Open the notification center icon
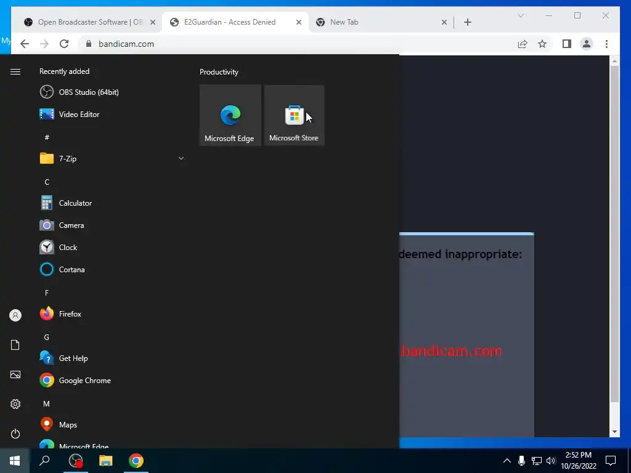 pos(611,461)
